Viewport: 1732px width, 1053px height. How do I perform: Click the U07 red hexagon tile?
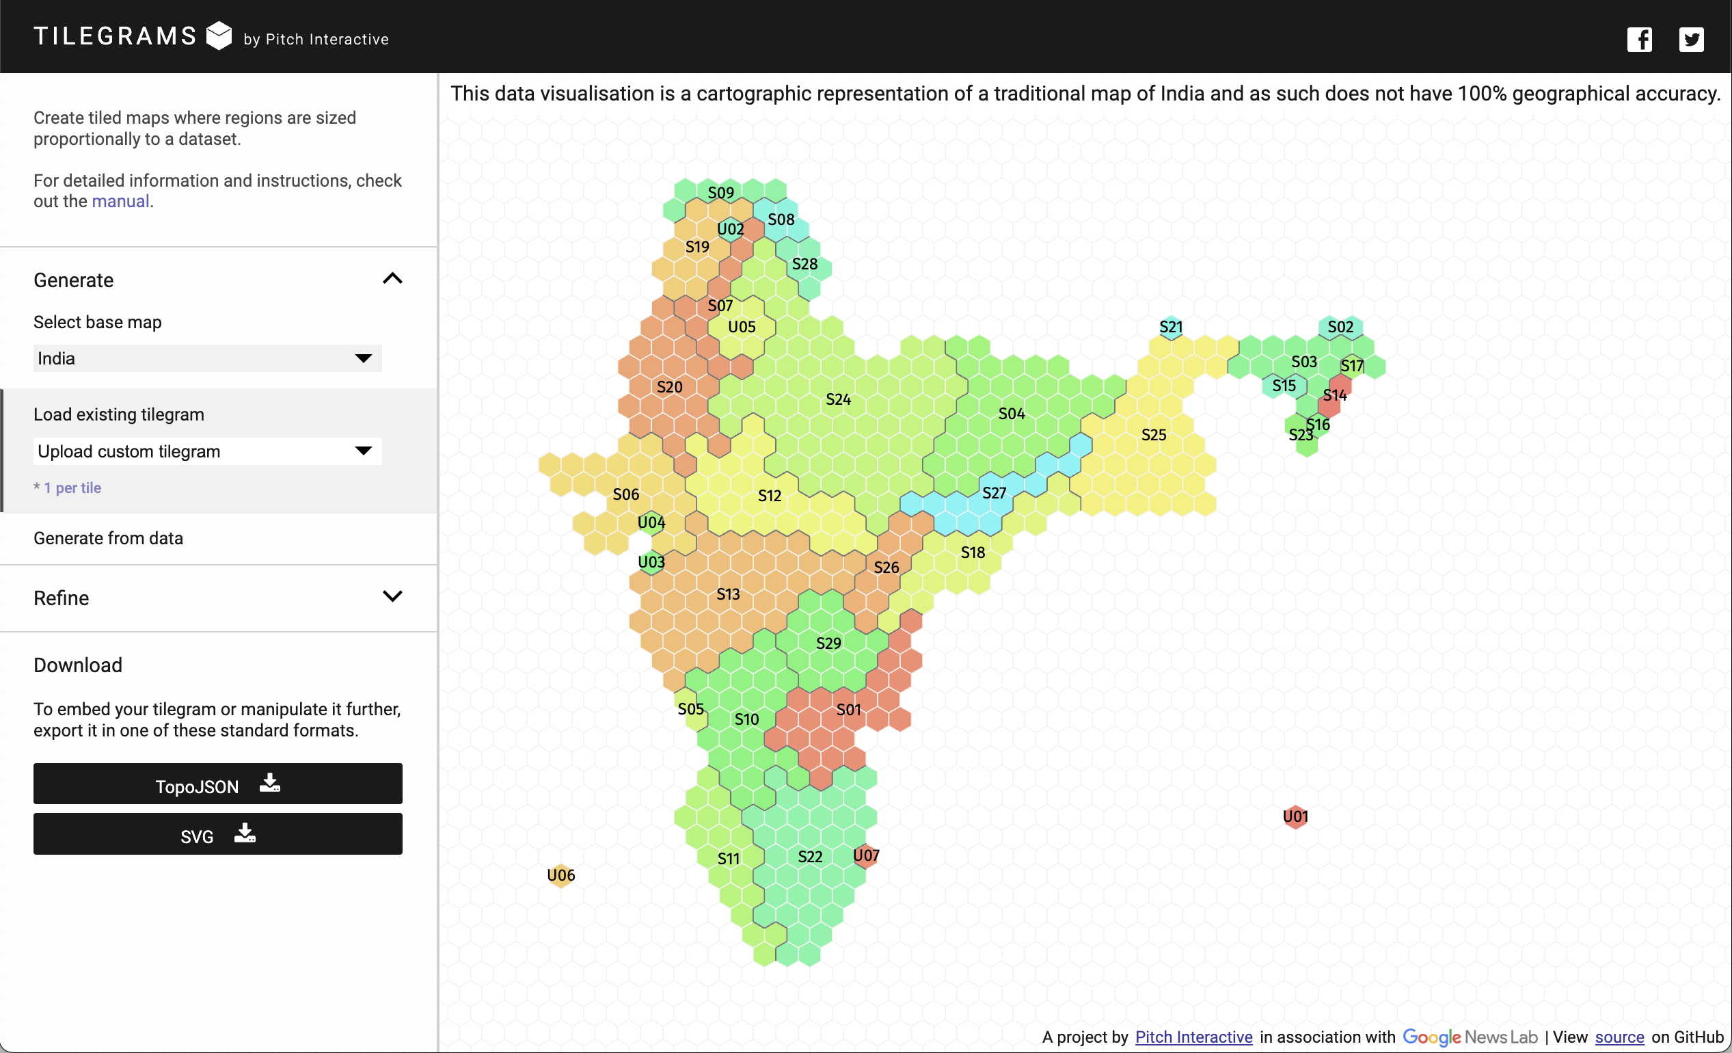866,855
